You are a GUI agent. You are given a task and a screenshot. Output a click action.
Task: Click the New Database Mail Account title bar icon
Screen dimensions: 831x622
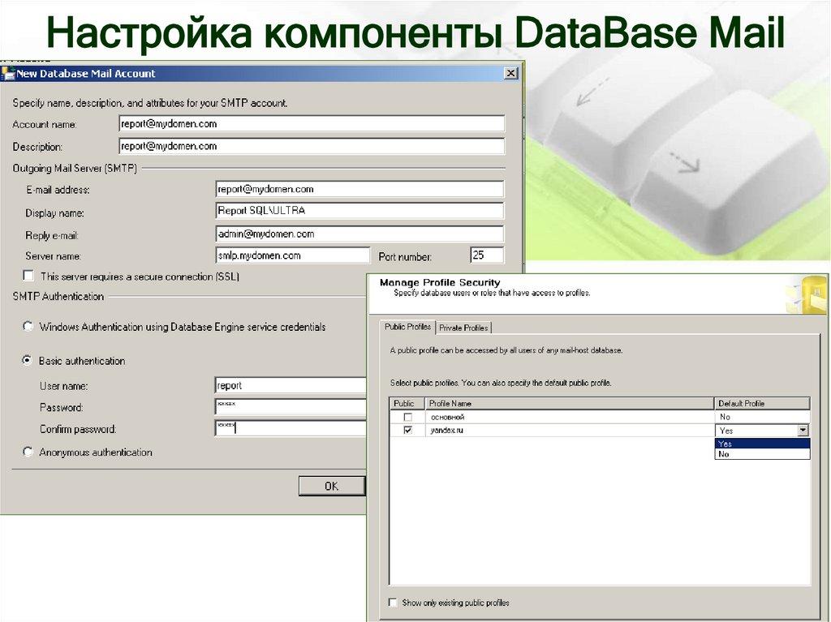click(11, 72)
